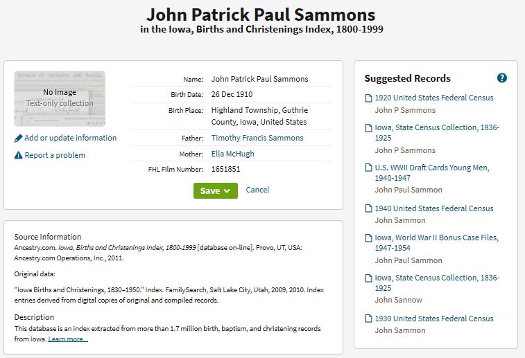Image resolution: width=525 pixels, height=358 pixels.
Task: Click document icon beside 1930 United States Federal Census
Action: [x=368, y=319]
